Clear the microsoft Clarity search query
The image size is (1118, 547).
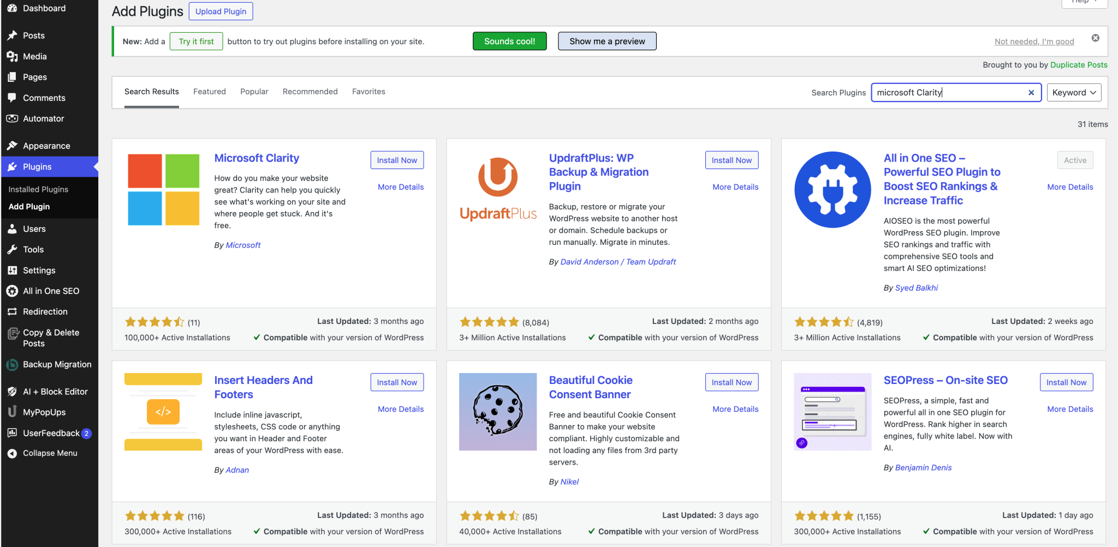(1031, 92)
